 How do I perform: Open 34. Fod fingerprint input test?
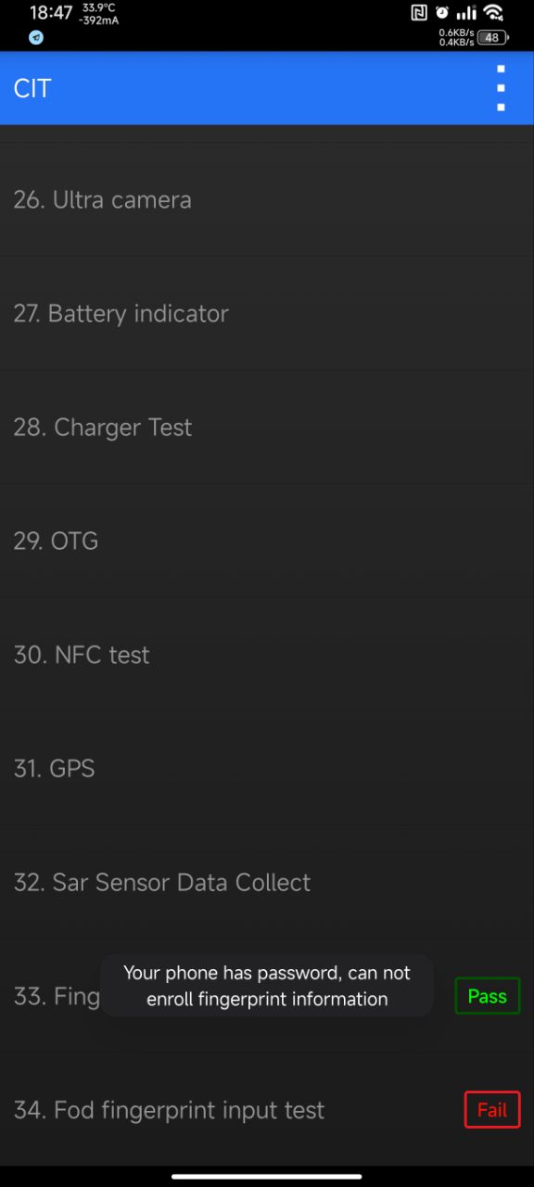(x=267, y=1110)
